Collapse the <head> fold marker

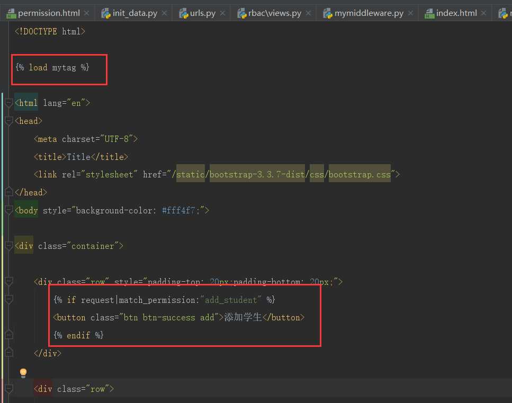coord(9,121)
